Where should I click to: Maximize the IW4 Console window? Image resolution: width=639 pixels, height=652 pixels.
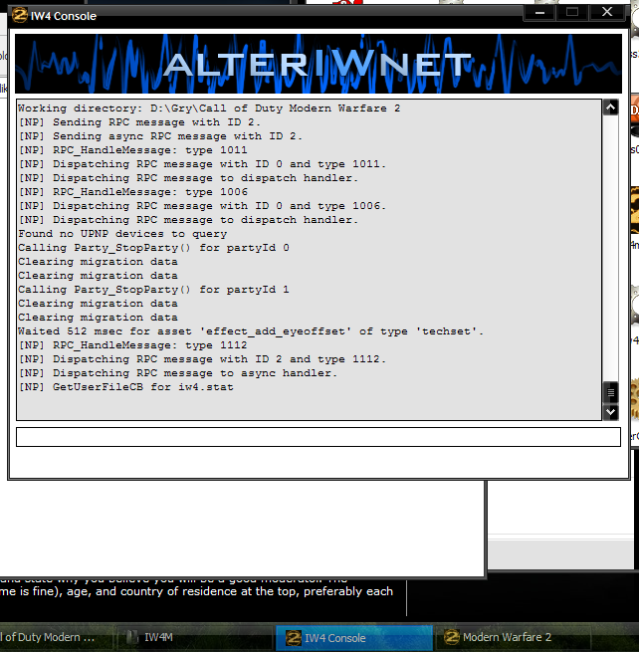(x=572, y=13)
